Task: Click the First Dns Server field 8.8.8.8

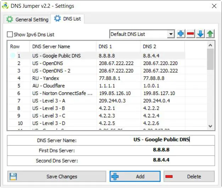Action: pos(161,150)
